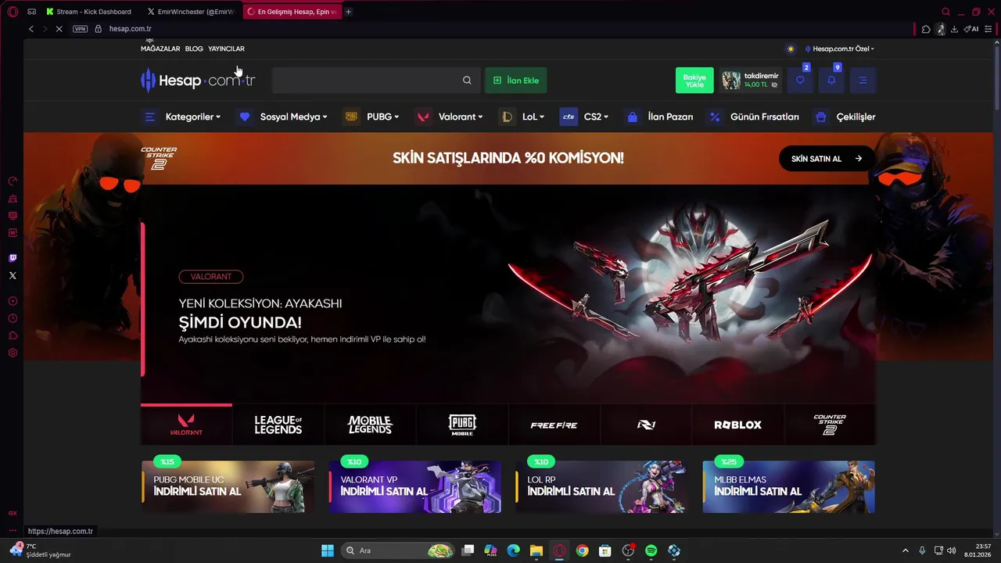Open Spotify from the taskbar

coord(651,550)
